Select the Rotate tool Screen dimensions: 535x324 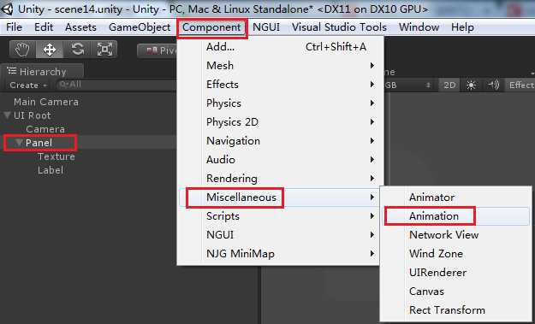click(x=77, y=50)
